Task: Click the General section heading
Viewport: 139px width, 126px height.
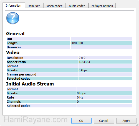Action: pos(15,34)
